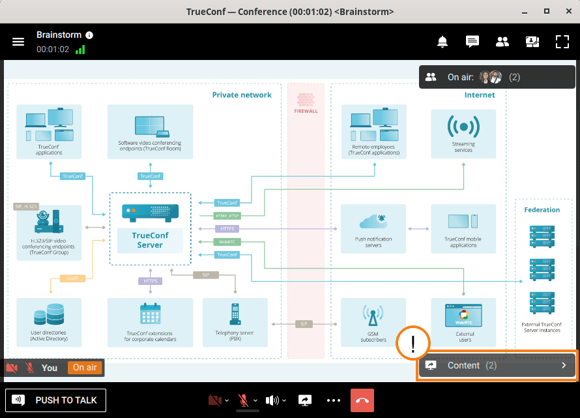Close the TrueConf conference window
580x418 pixels.
point(569,12)
